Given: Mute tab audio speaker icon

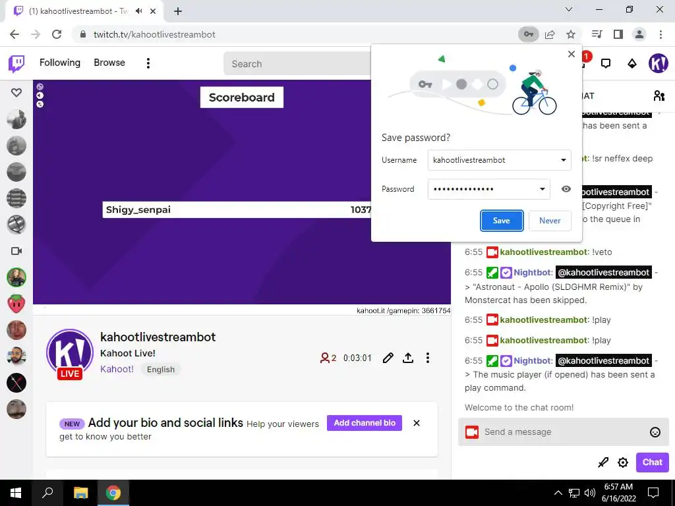Looking at the screenshot, I should [x=138, y=11].
